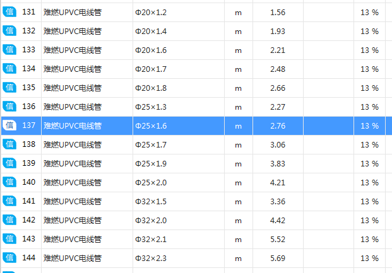
Task: Click 难燃UPVC电线管 name in row 133
Action: click(x=73, y=50)
